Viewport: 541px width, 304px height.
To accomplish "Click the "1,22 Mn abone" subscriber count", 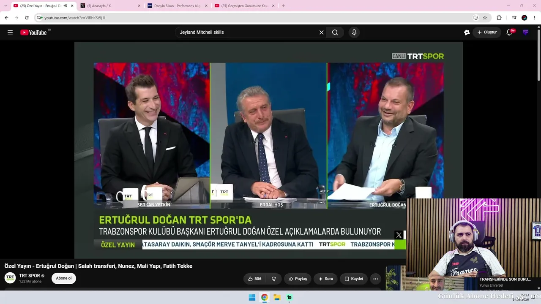I will pos(30,282).
